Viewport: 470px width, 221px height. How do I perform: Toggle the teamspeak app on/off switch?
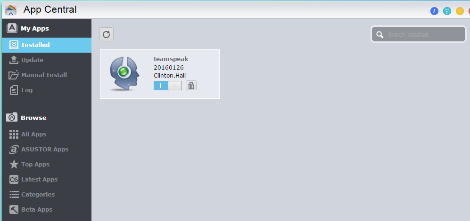tap(167, 86)
